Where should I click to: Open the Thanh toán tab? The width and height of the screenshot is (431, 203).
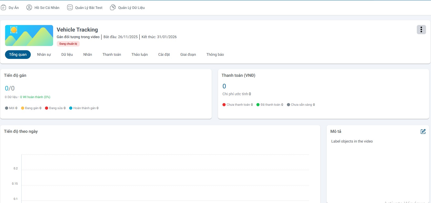pos(112,55)
